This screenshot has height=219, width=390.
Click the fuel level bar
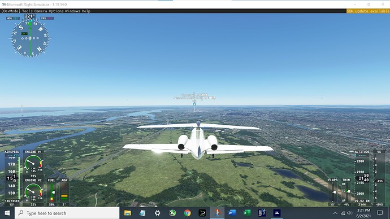[x=52, y=192]
